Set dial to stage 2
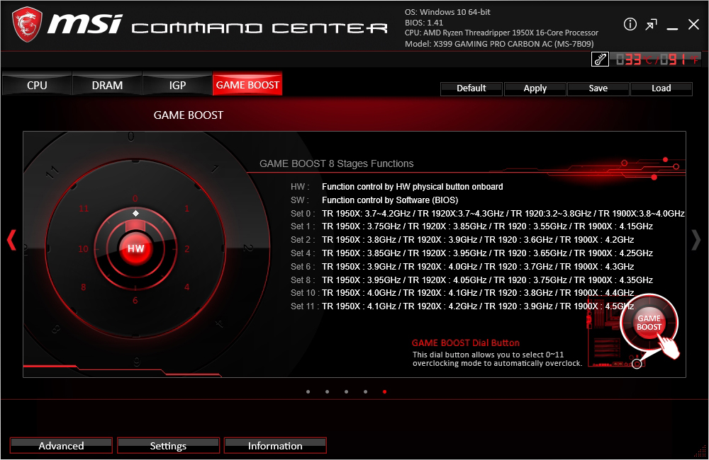709x460 pixels. point(186,248)
